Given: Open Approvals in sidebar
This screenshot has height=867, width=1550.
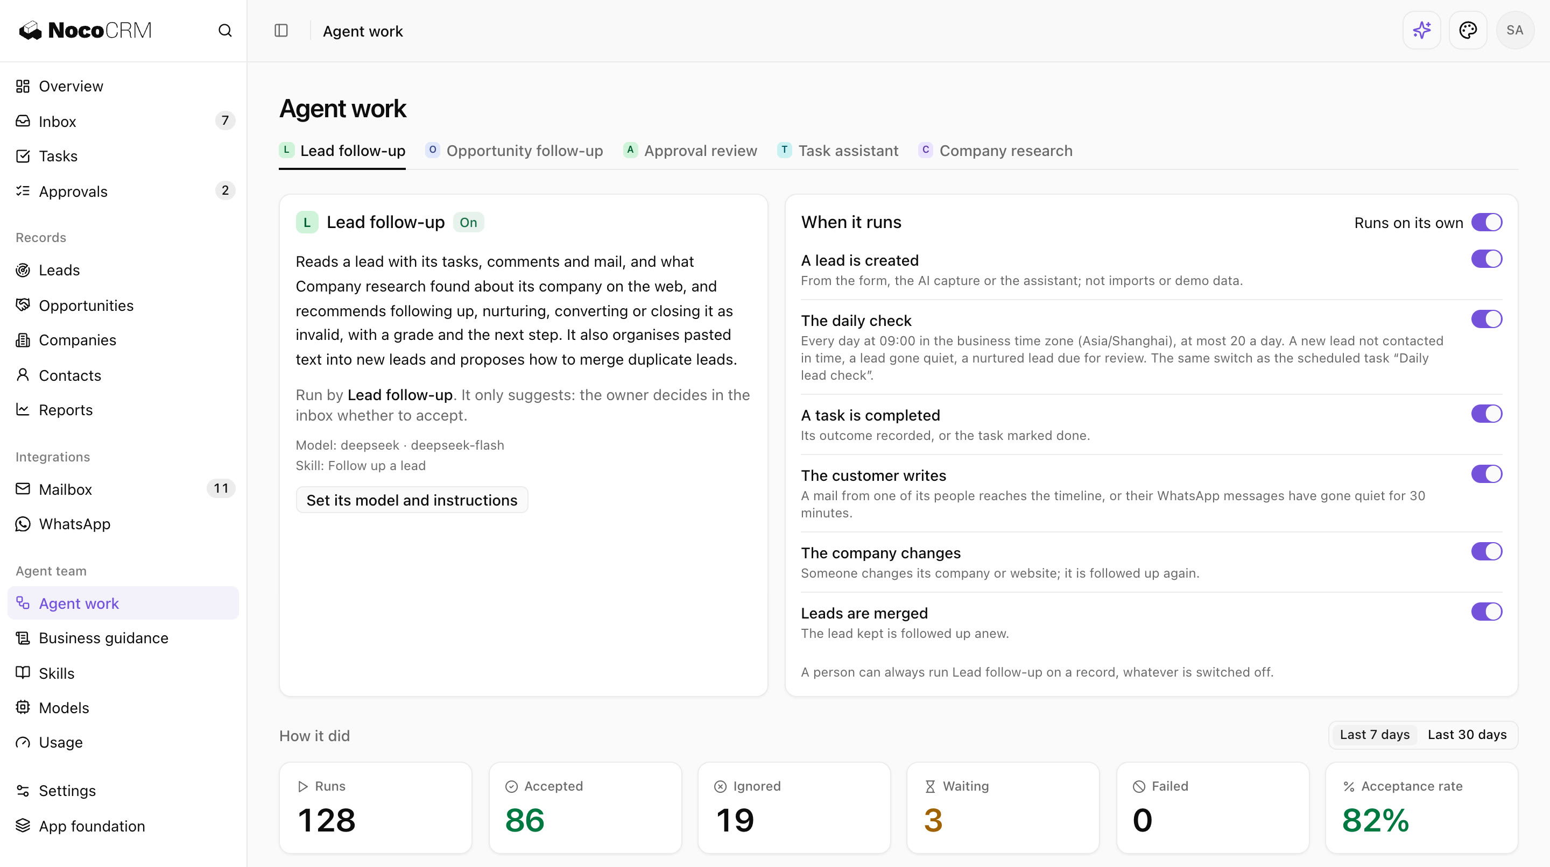Looking at the screenshot, I should coord(123,192).
